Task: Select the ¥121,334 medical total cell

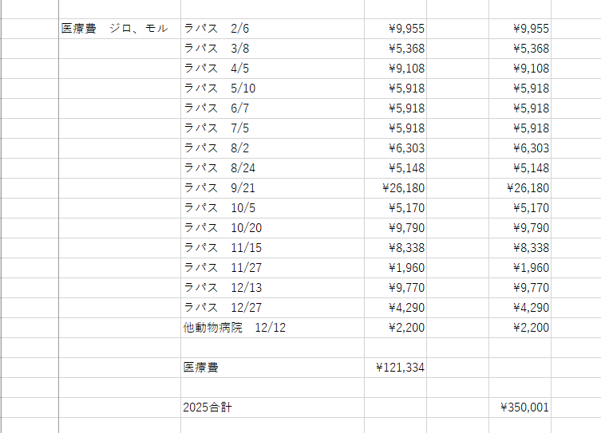Action: 395,368
